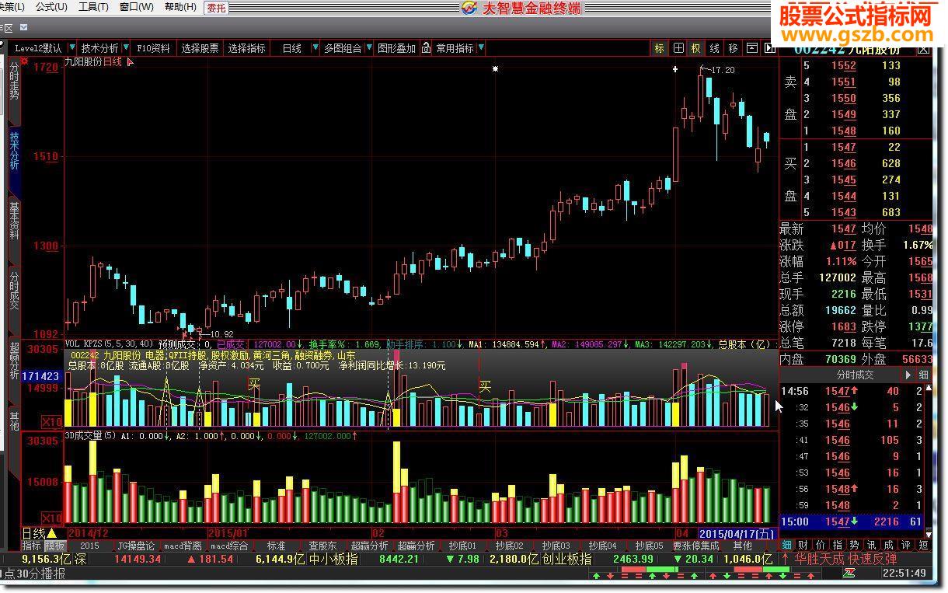Click the small red arrow next to 九阳股份日线

130,62
